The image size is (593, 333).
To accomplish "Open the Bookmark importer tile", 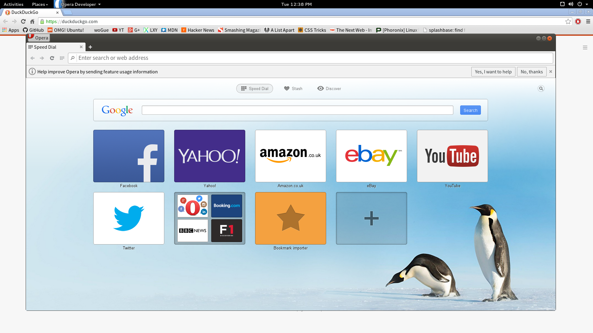I will click(x=291, y=218).
